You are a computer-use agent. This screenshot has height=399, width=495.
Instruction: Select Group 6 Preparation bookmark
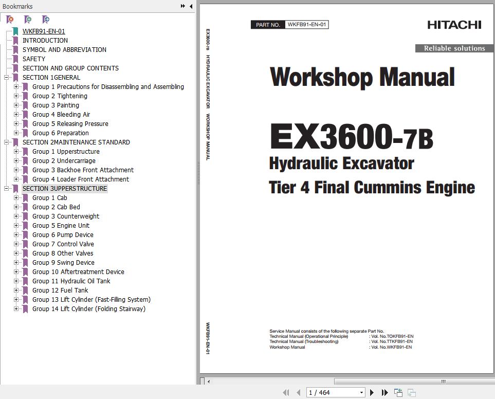click(60, 133)
